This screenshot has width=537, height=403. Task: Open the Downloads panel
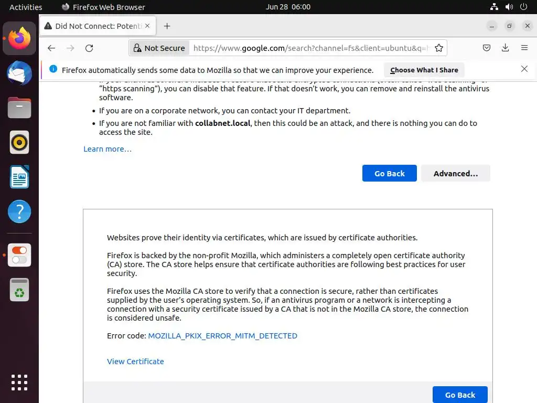point(505,48)
